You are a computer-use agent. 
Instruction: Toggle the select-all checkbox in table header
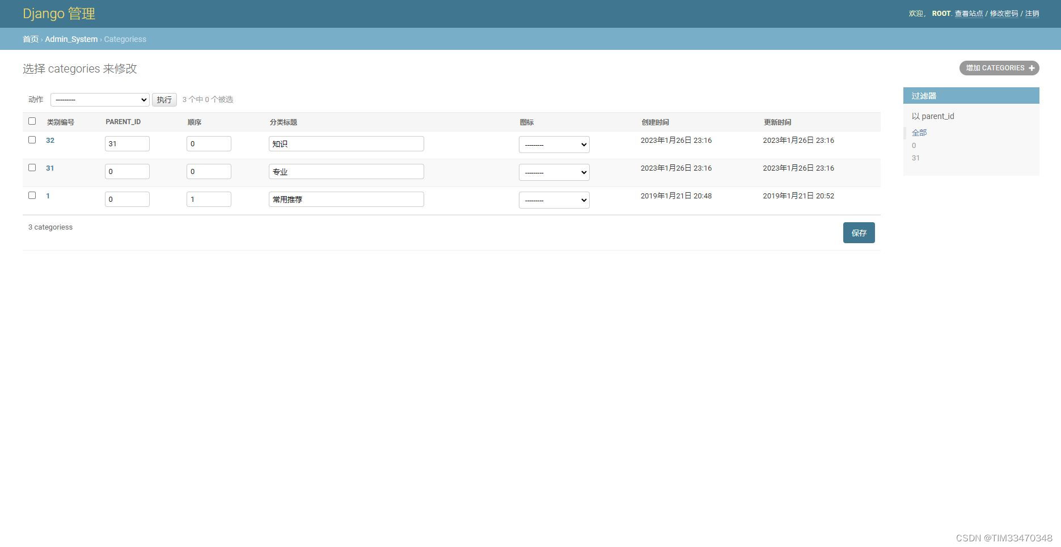[32, 121]
